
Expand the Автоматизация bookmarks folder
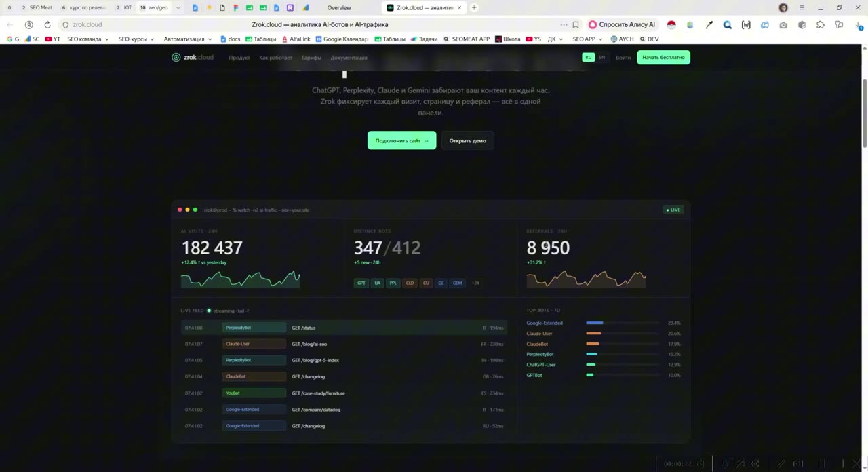[188, 39]
